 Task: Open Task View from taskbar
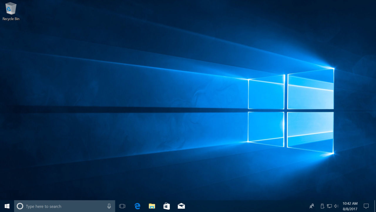click(122, 206)
